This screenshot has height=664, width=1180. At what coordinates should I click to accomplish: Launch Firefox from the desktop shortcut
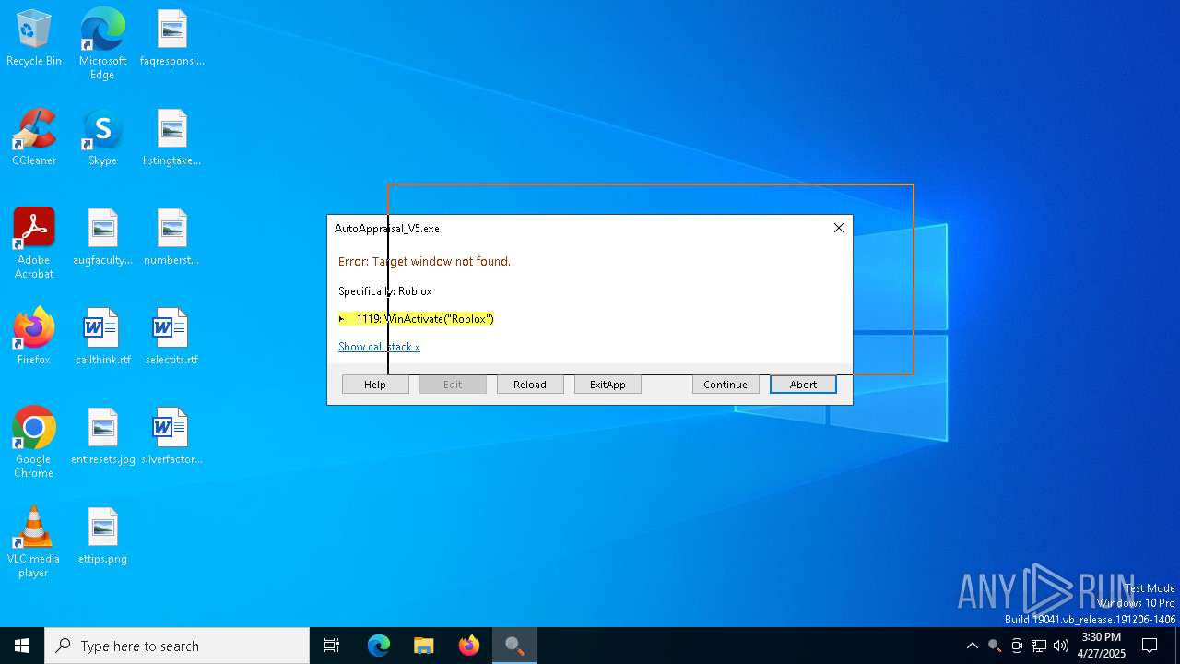pyautogui.click(x=34, y=338)
